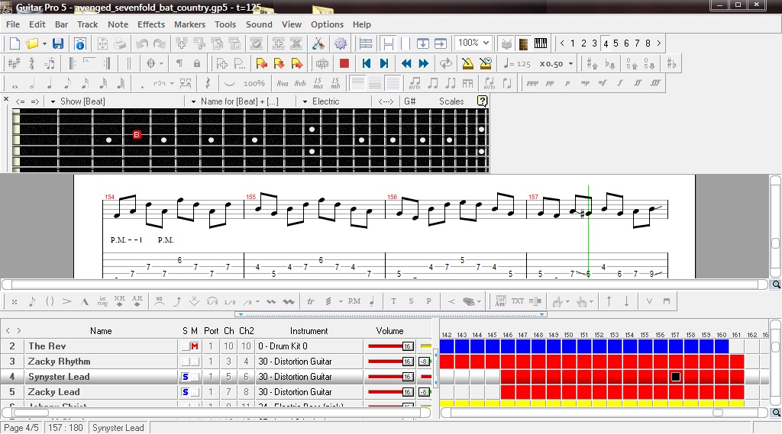This screenshot has height=434, width=782.
Task: Collapse the panel with the dotted expander bar
Action: pyautogui.click(x=390, y=314)
